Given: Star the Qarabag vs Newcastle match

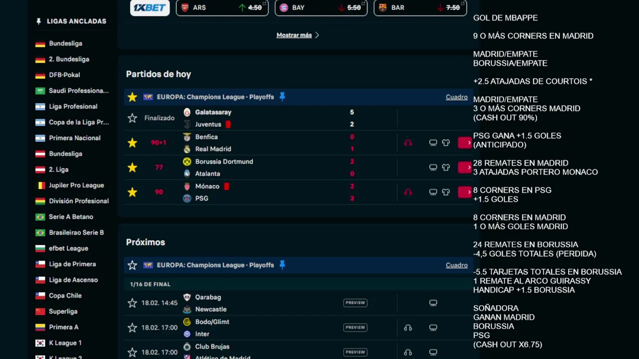Looking at the screenshot, I should (132, 303).
